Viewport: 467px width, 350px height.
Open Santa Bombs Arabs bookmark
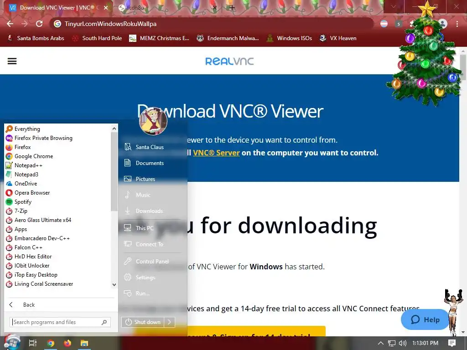[x=36, y=38]
